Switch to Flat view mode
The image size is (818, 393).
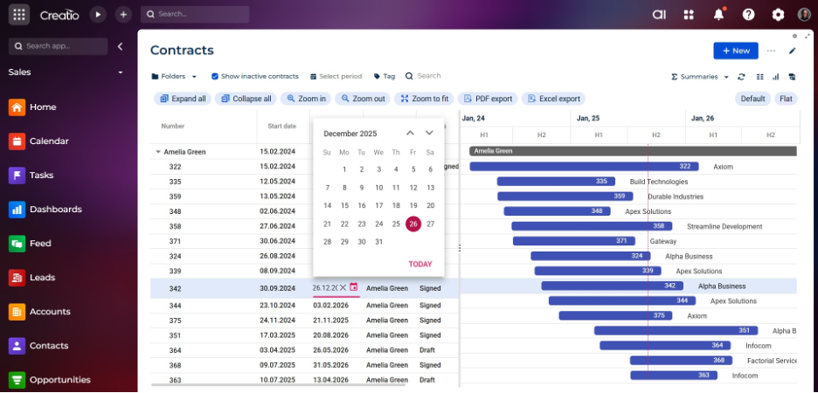point(786,99)
